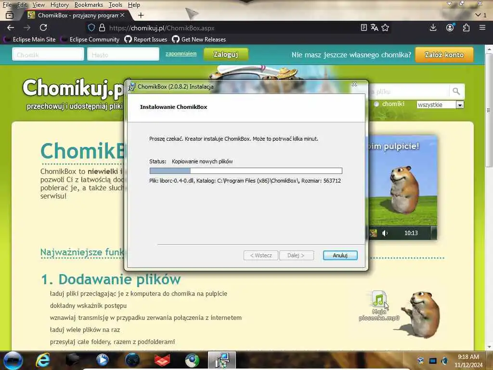Open Firefox account icon
Viewport: 493px width, 370px height.
click(x=450, y=27)
